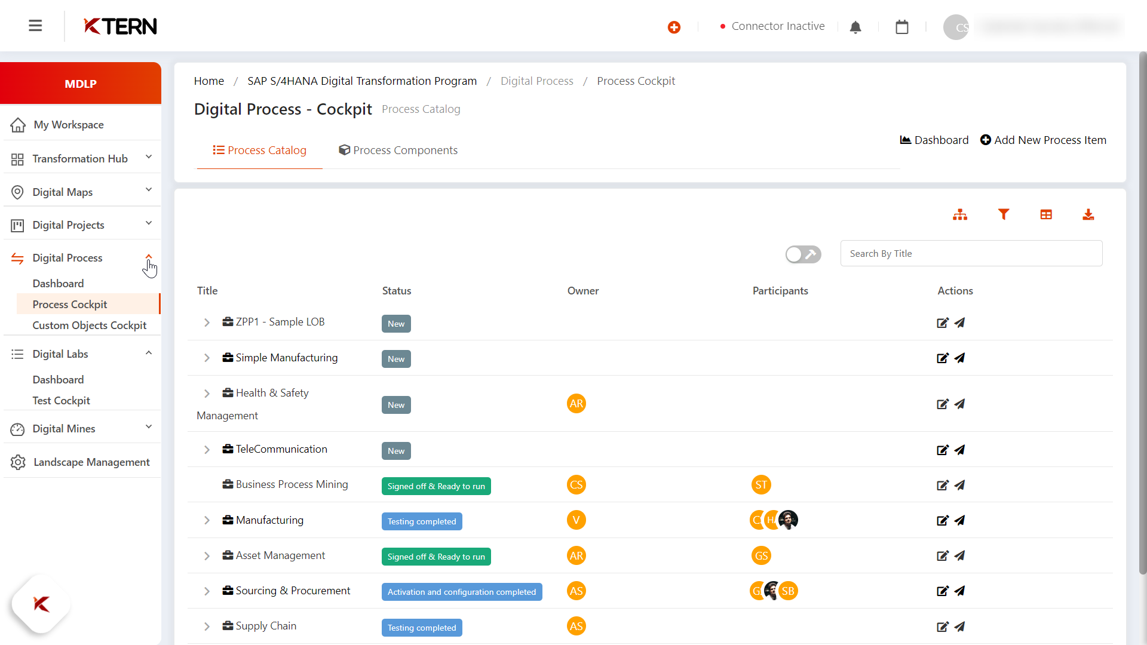Click the Testing completed badge for Manufacturing
Image resolution: width=1147 pixels, height=645 pixels.
click(x=422, y=521)
